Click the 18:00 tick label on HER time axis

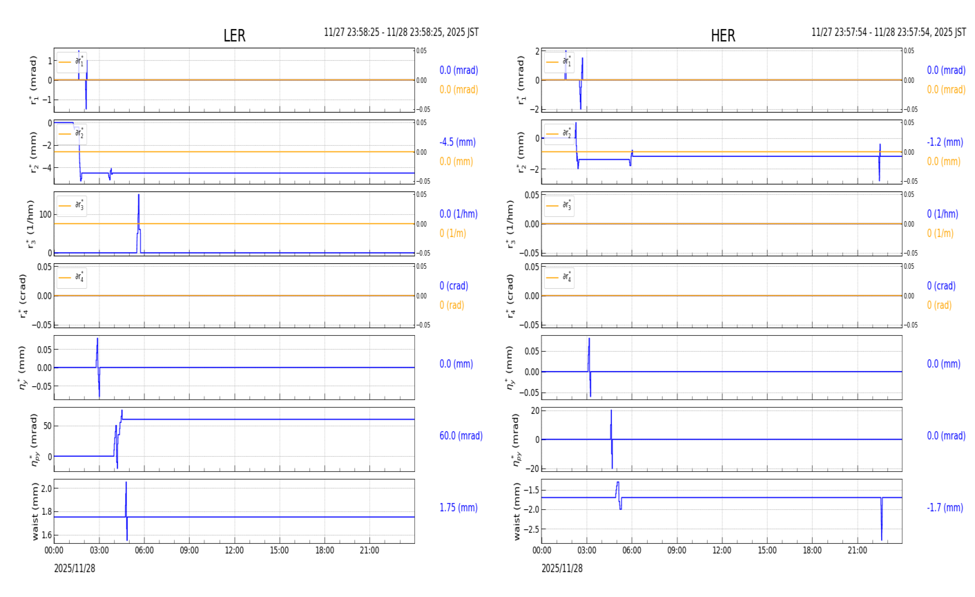(812, 551)
